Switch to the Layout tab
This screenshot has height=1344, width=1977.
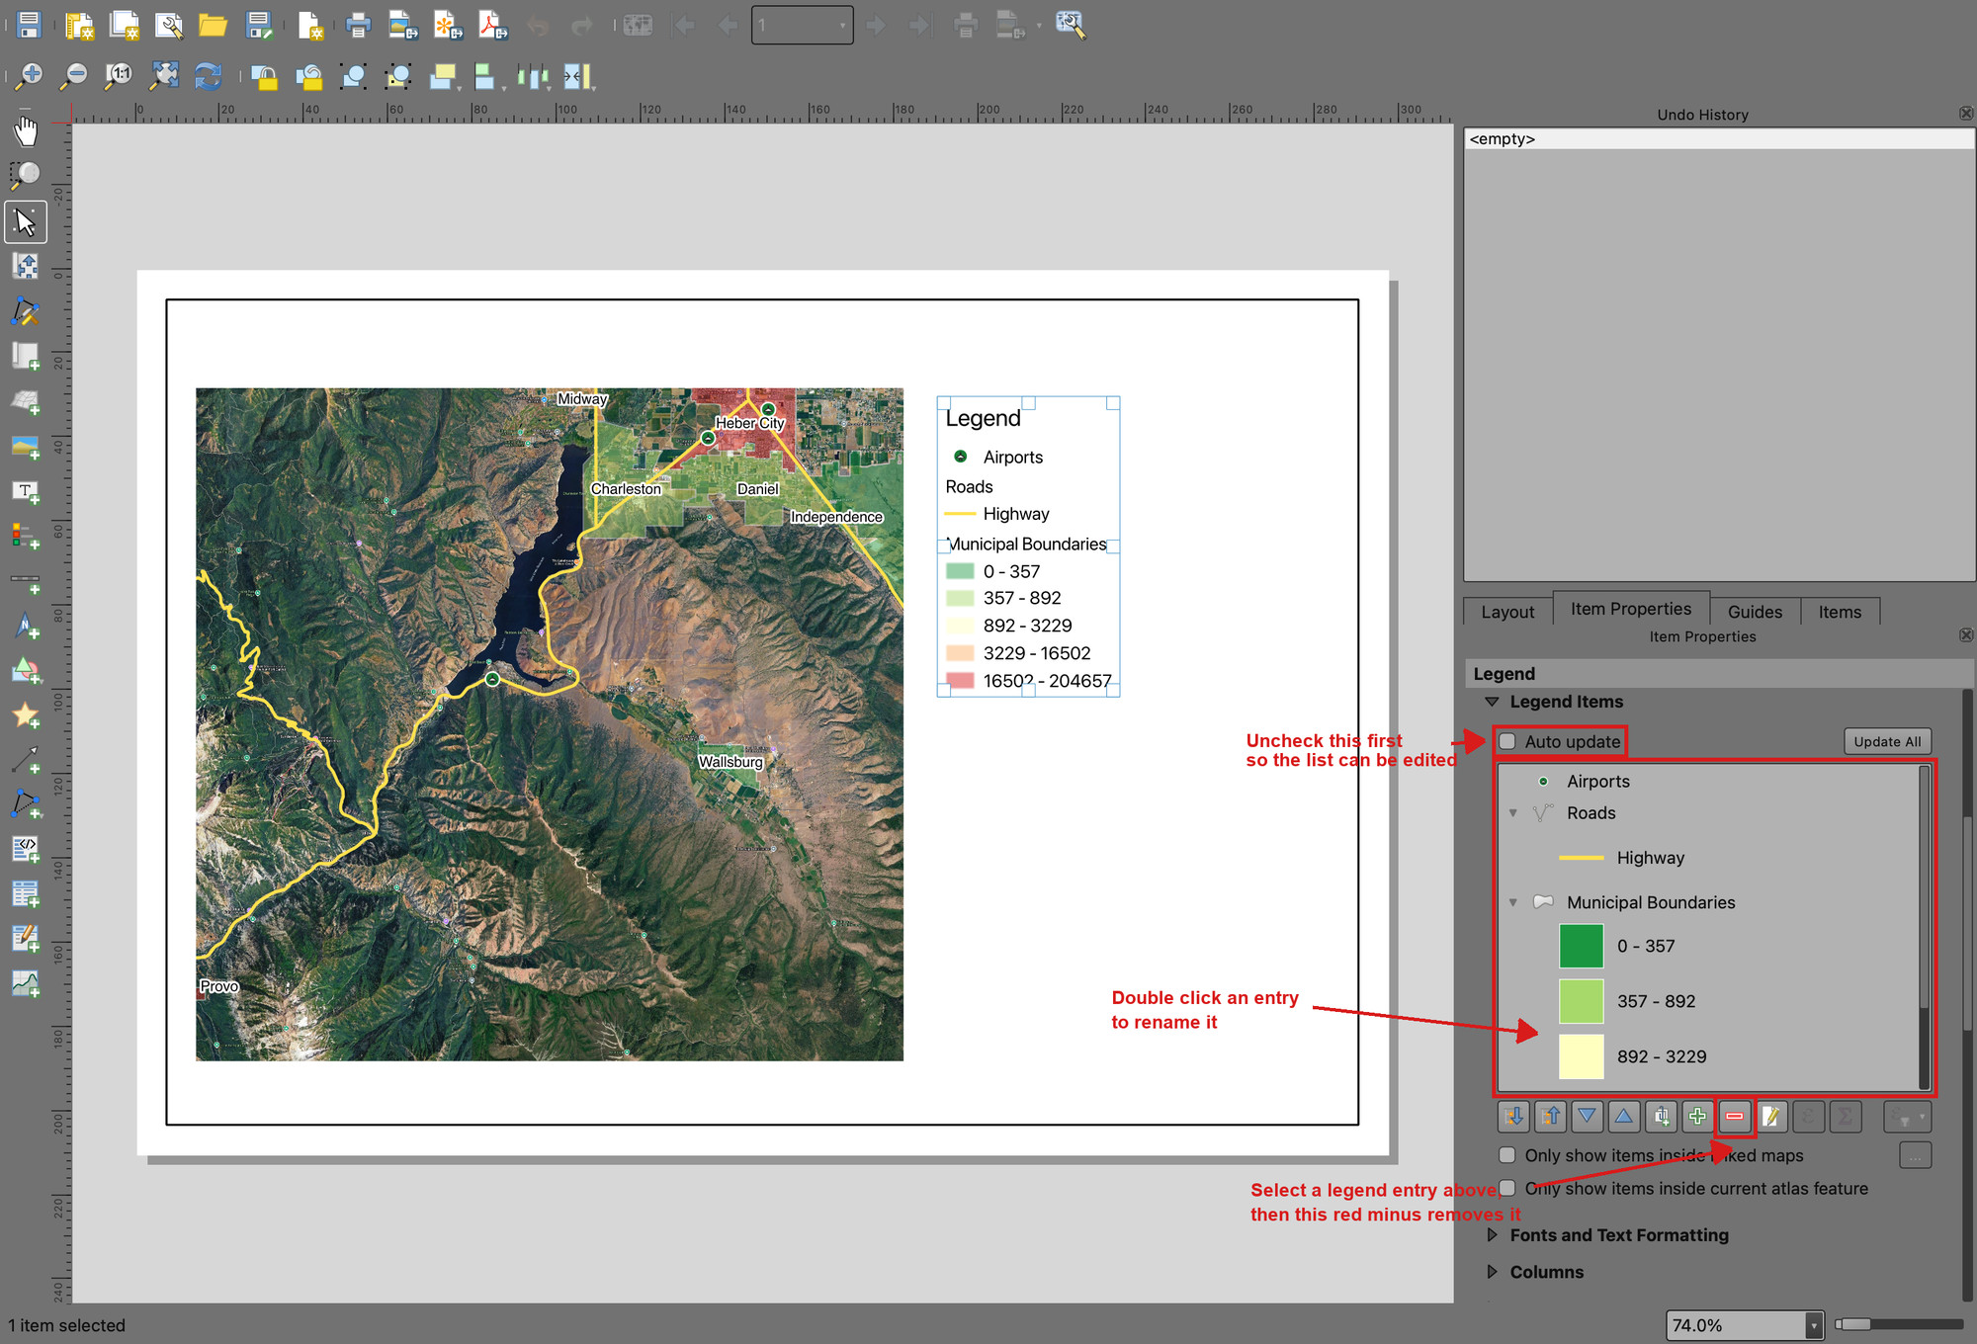pyautogui.click(x=1507, y=612)
